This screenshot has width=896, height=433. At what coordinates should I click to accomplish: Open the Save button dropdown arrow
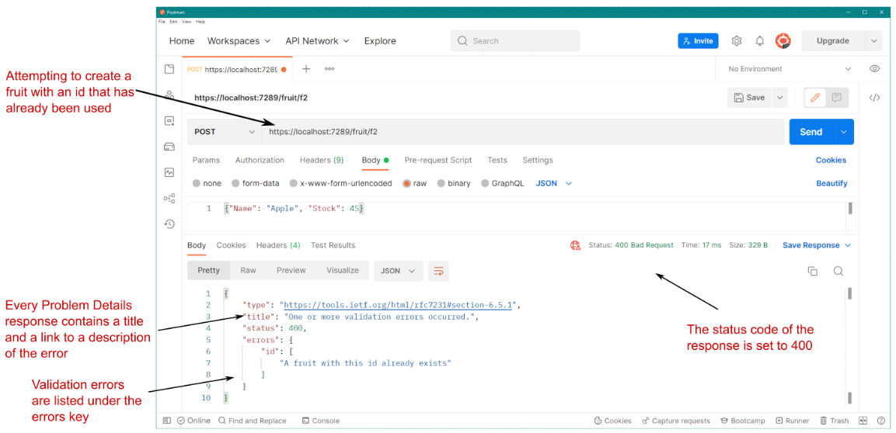pos(779,98)
